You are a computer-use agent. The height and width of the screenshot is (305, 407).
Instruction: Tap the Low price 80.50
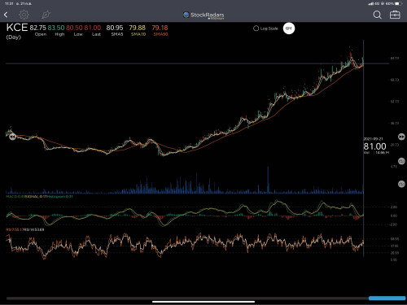pos(74,28)
